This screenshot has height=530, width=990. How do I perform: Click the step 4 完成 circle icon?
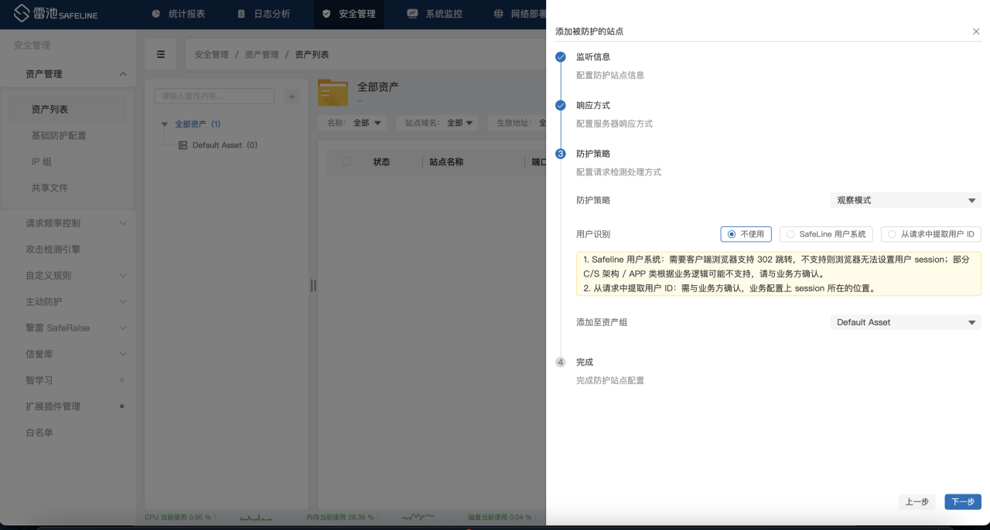pyautogui.click(x=561, y=362)
